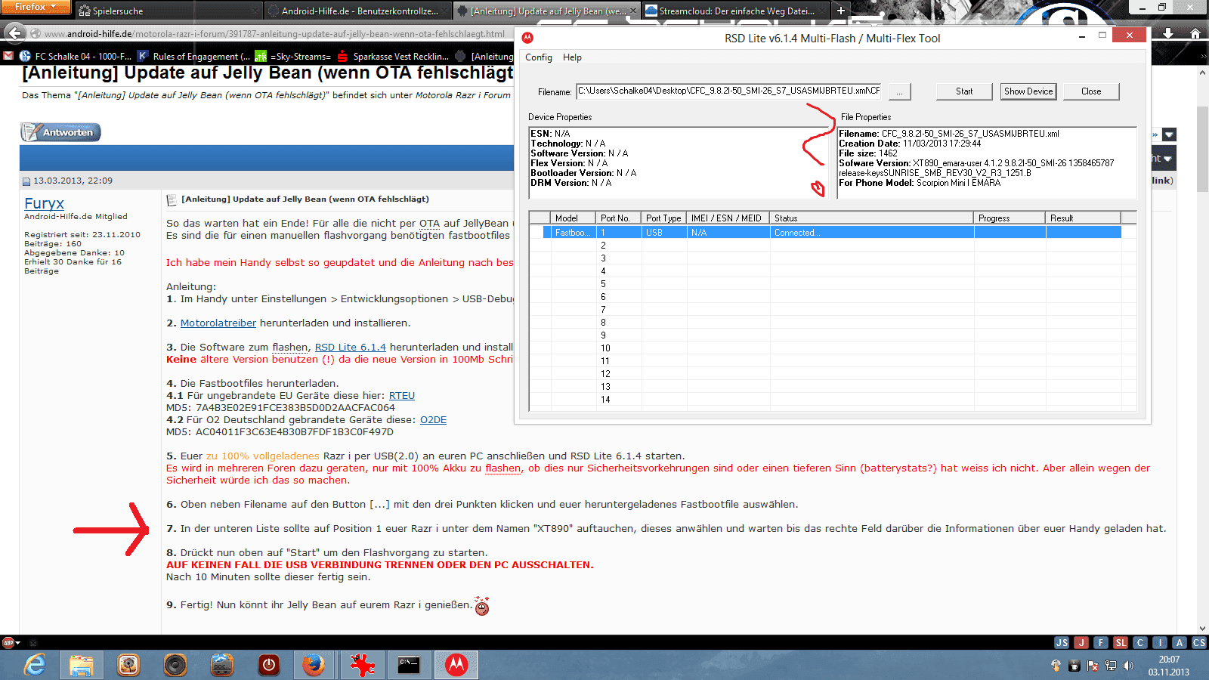
Task: Click the post date icon at 13.03.2013
Action: pyautogui.click(x=26, y=181)
